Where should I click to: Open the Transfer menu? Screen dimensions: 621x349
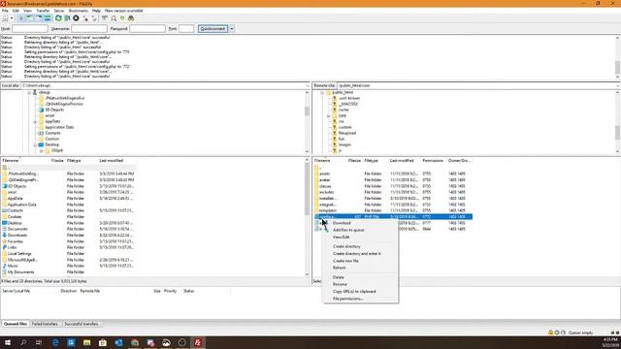[43, 11]
